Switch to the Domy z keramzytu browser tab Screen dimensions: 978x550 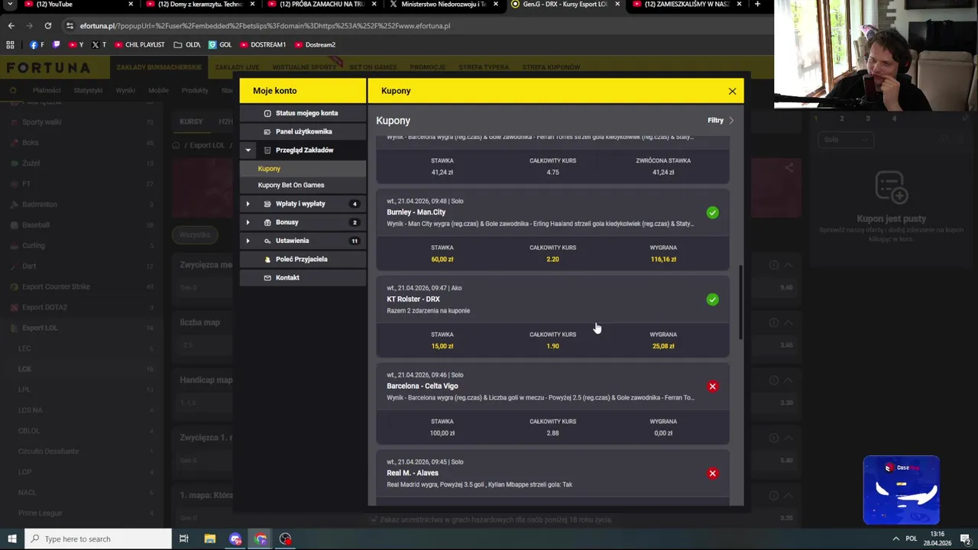point(199,5)
